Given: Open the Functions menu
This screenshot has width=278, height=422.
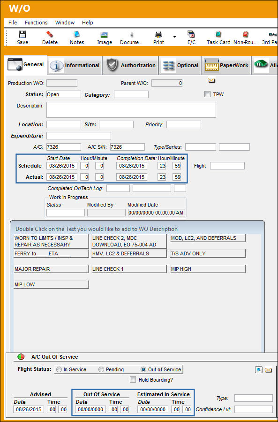Looking at the screenshot, I should (x=36, y=23).
